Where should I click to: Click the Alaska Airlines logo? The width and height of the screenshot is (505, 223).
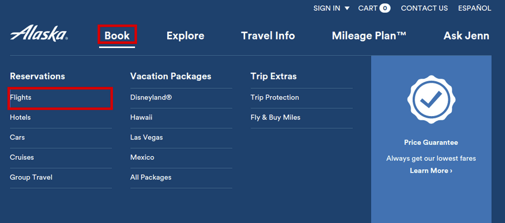[39, 33]
